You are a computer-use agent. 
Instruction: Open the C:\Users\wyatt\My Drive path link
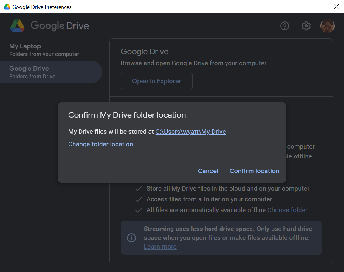pos(190,131)
